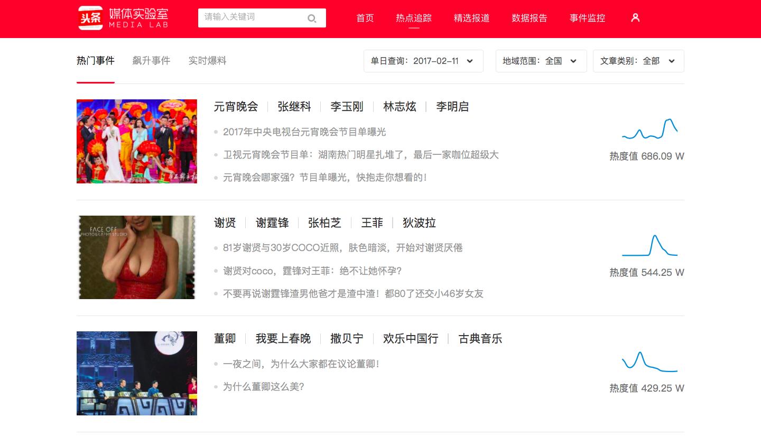Navigate to 事件监控 in the navbar
The height and width of the screenshot is (436, 761).
[587, 17]
